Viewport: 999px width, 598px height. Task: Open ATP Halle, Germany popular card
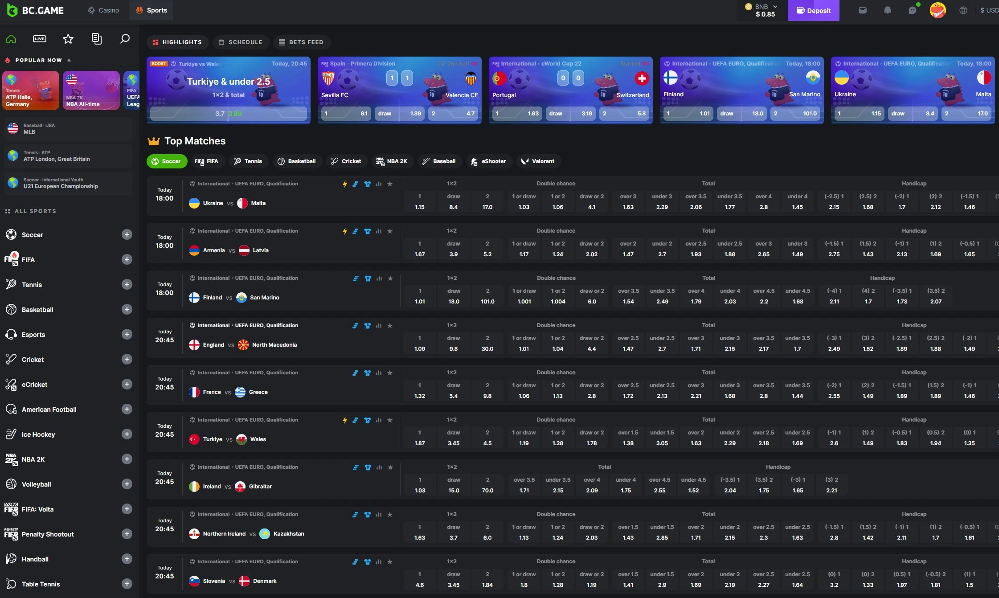point(31,90)
